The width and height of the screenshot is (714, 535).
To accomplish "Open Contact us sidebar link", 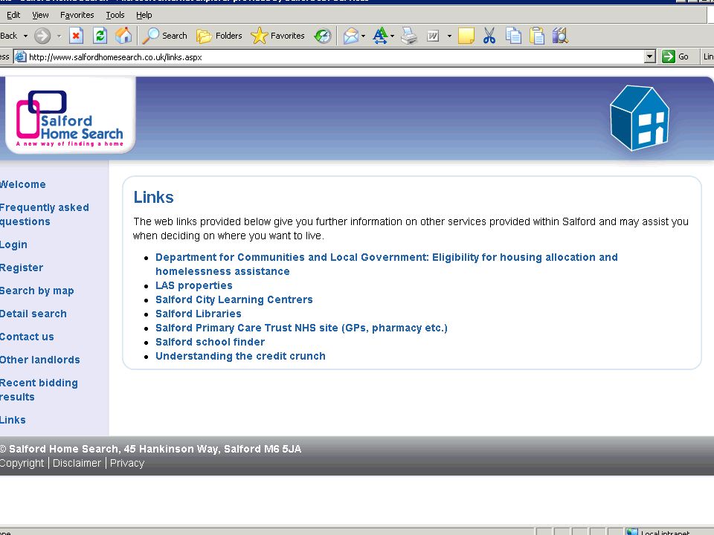I will coord(27,337).
